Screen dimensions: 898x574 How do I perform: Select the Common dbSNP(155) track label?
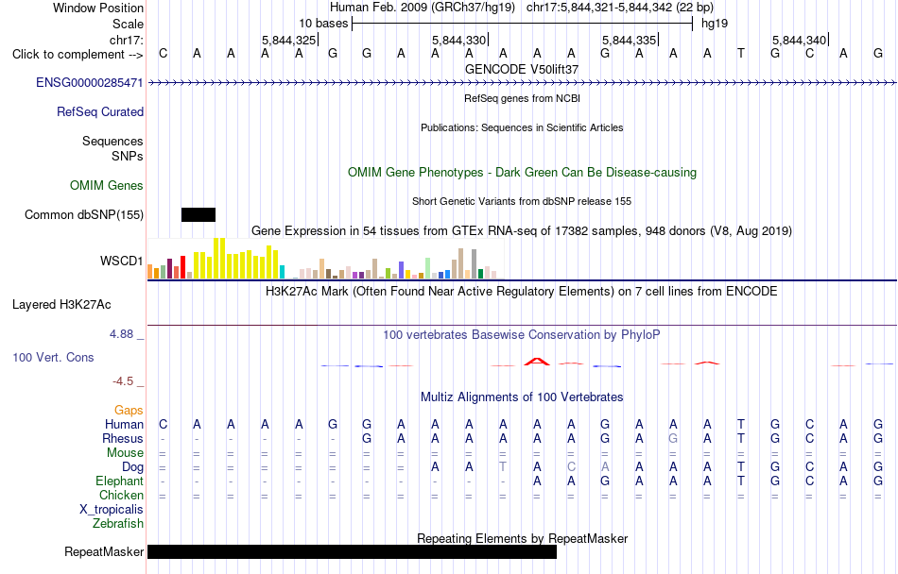(84, 215)
